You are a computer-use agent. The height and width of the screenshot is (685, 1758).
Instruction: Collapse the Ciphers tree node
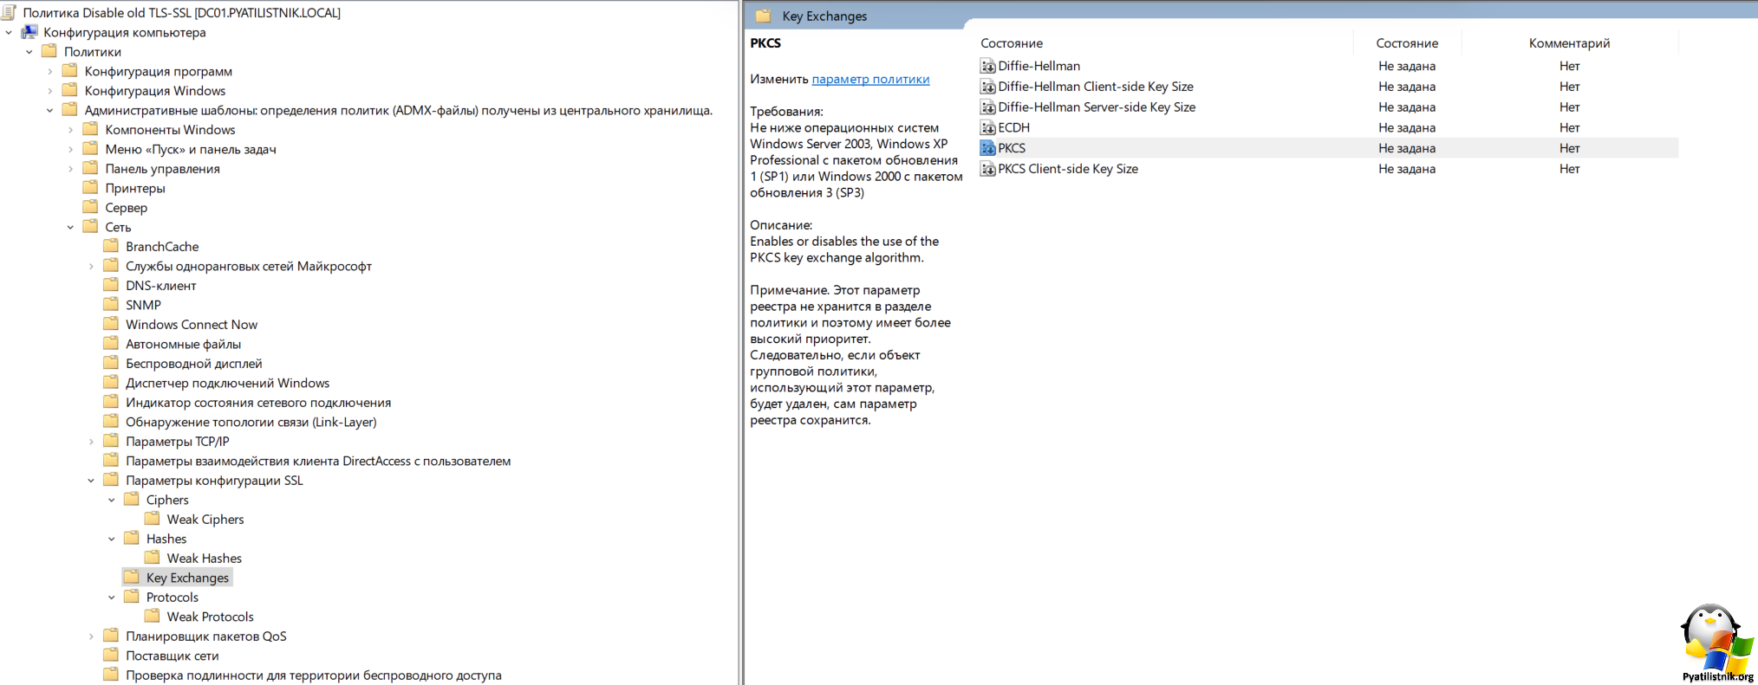click(x=112, y=500)
